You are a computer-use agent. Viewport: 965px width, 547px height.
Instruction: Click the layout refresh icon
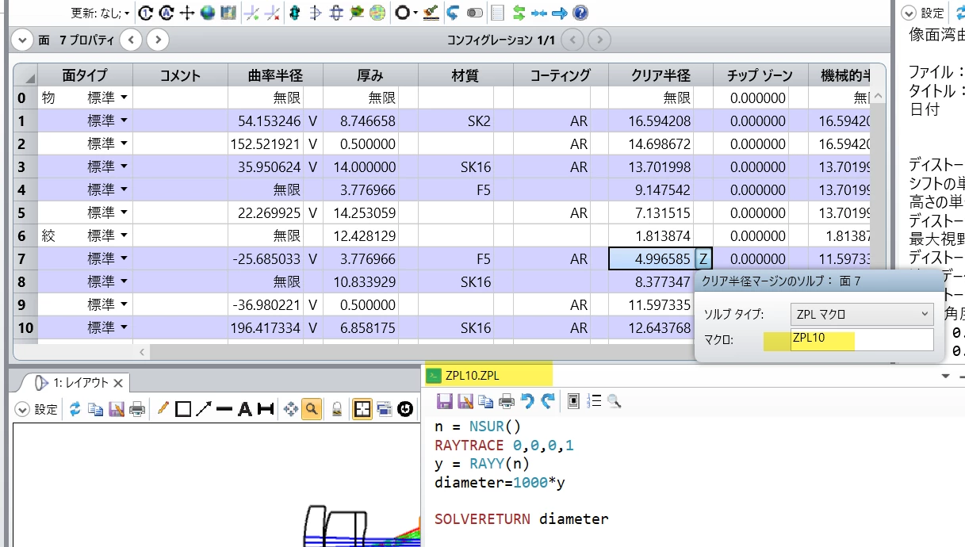[x=75, y=409]
